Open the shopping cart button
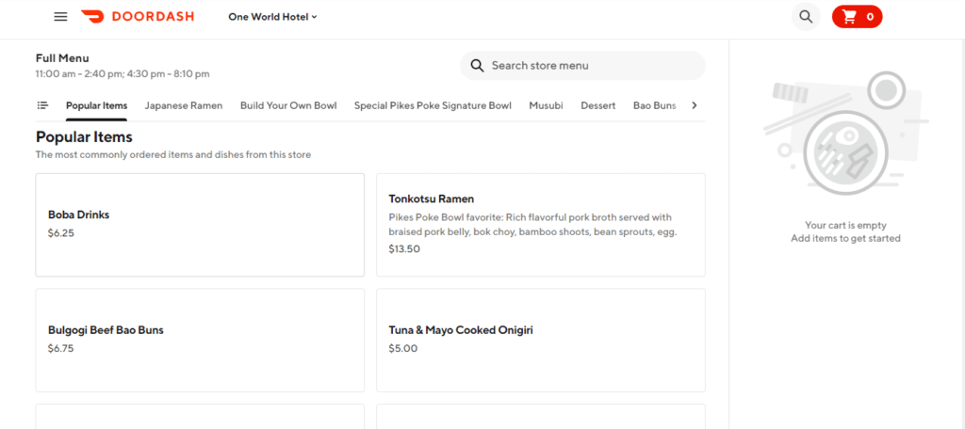This screenshot has width=965, height=429. pos(857,17)
